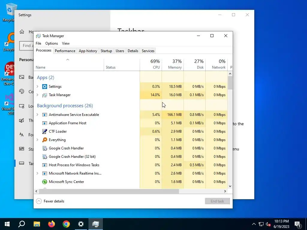Expand Microsoft Network Realtime Inspection row

[37, 173]
